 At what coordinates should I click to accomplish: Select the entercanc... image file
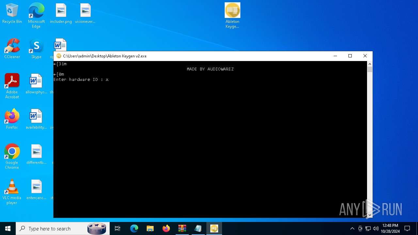[x=36, y=190]
